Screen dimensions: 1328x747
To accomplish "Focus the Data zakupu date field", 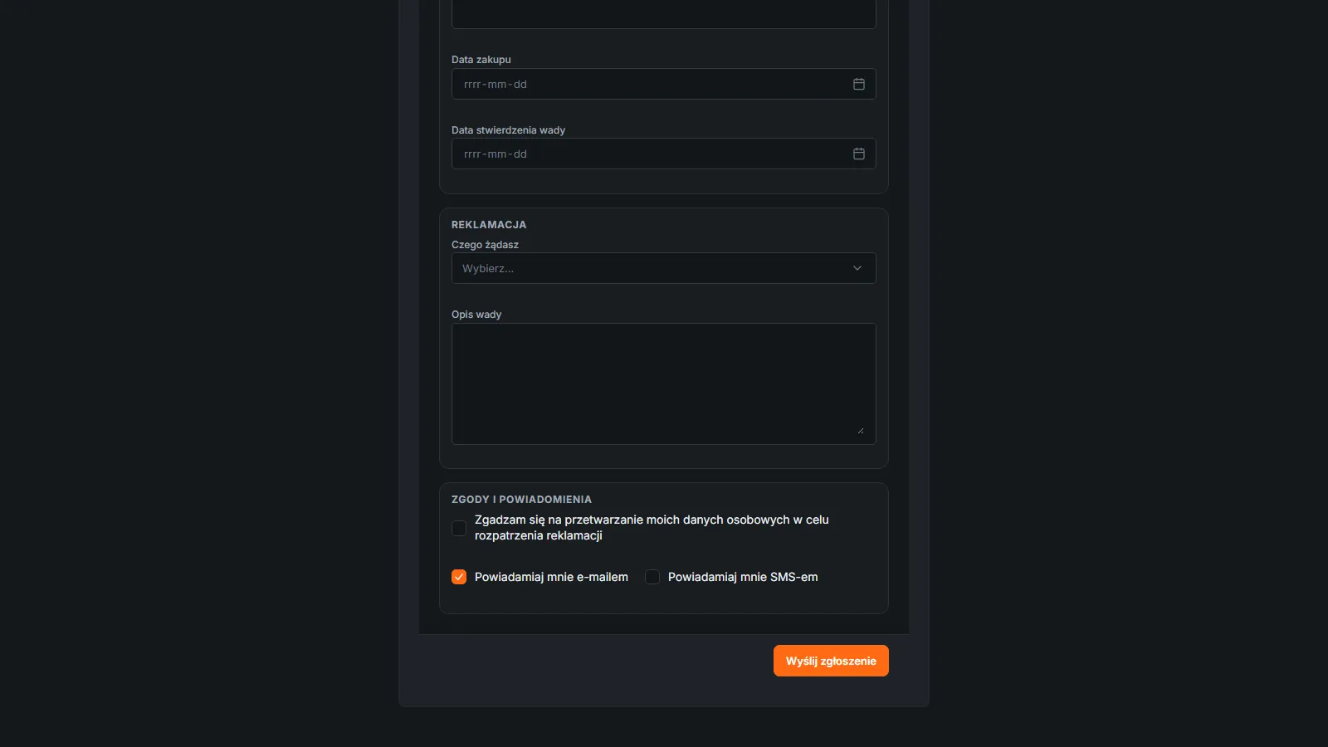I will tap(664, 84).
